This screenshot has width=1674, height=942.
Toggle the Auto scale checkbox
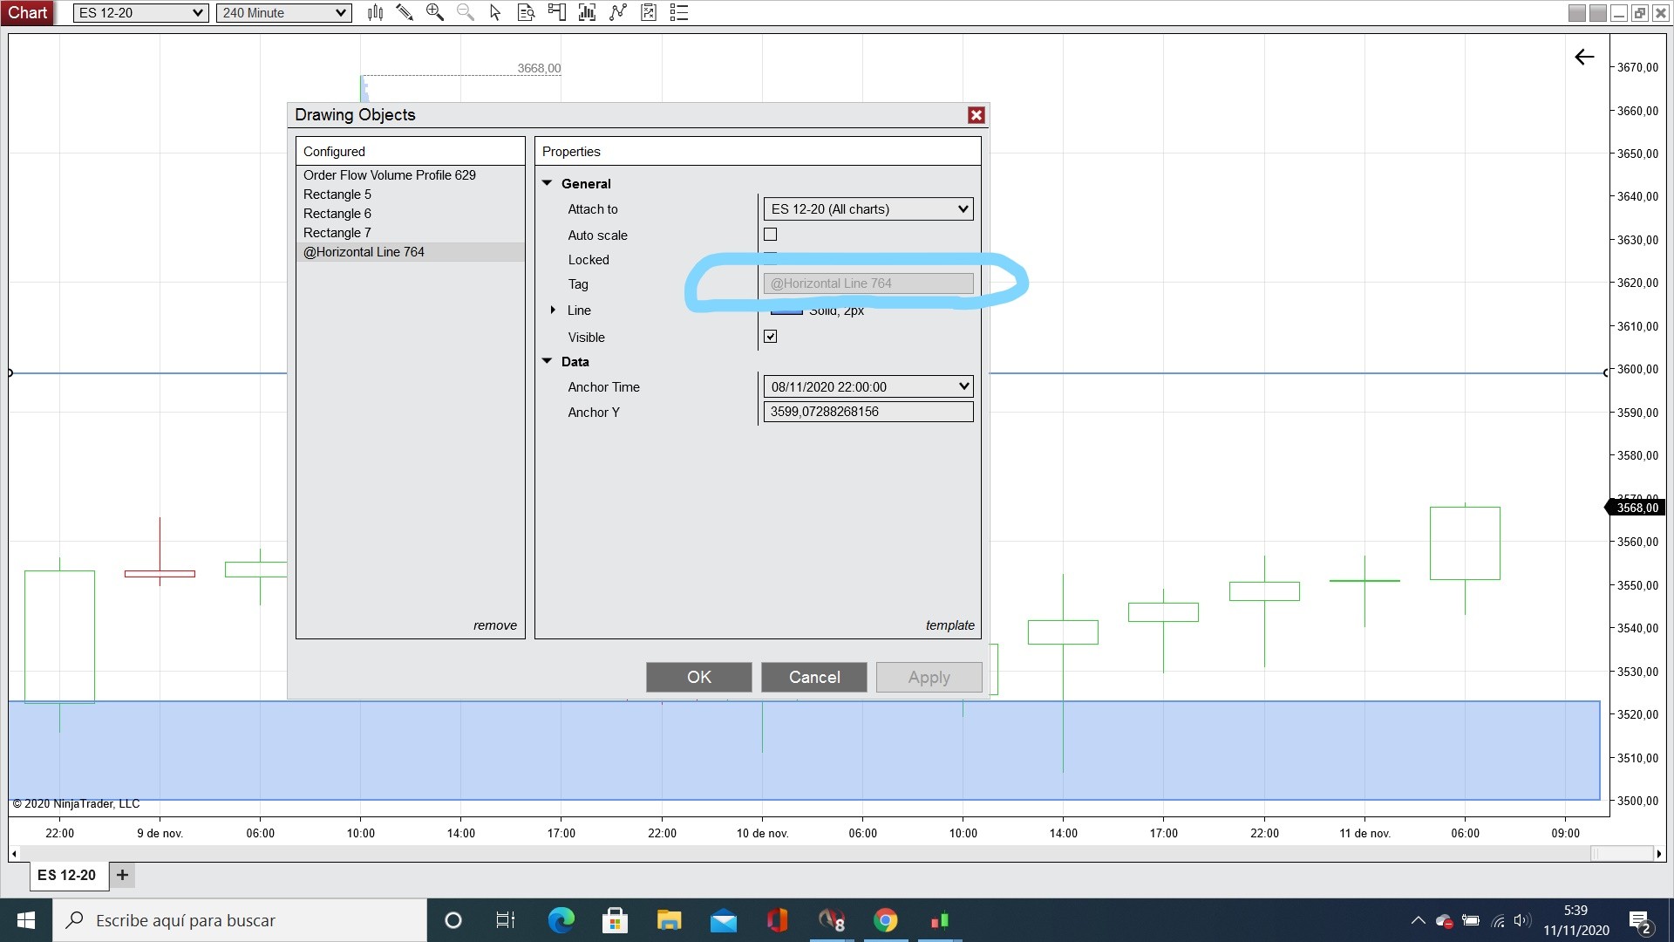(x=770, y=235)
